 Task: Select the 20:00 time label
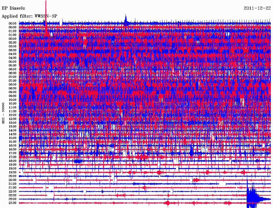point(13,176)
